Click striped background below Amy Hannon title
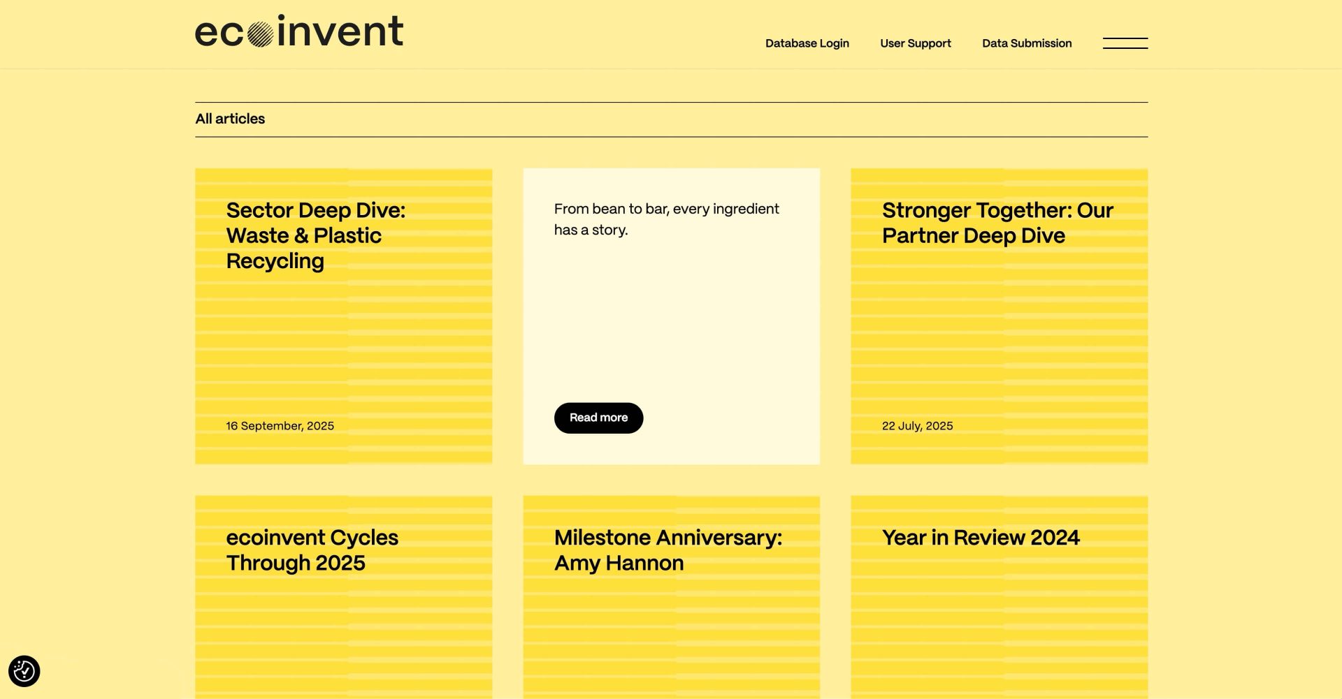Viewport: 1342px width, 699px height. pos(671,635)
